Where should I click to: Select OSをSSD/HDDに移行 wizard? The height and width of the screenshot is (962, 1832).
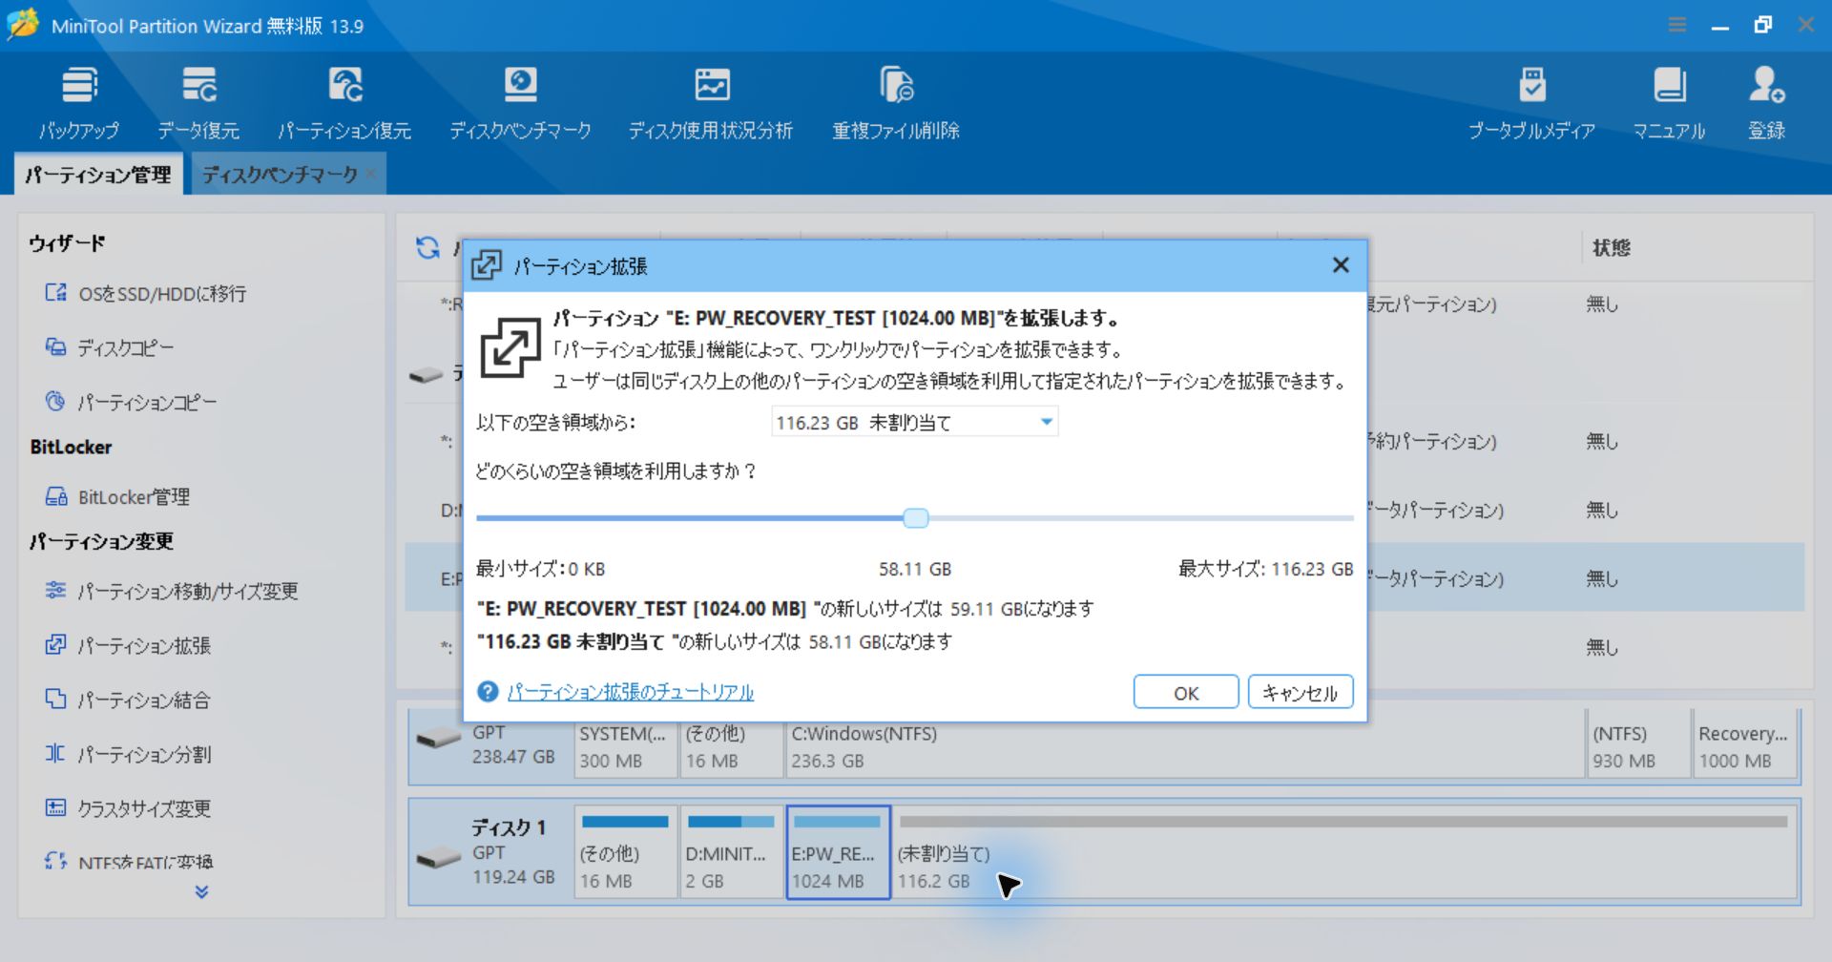click(x=146, y=294)
